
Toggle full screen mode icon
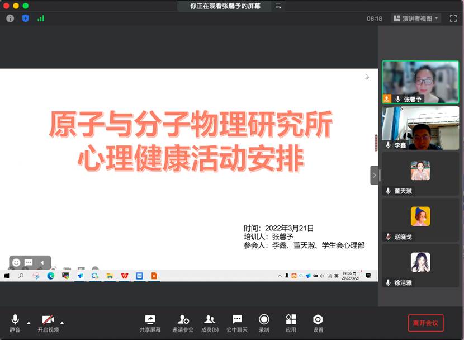tap(453, 18)
